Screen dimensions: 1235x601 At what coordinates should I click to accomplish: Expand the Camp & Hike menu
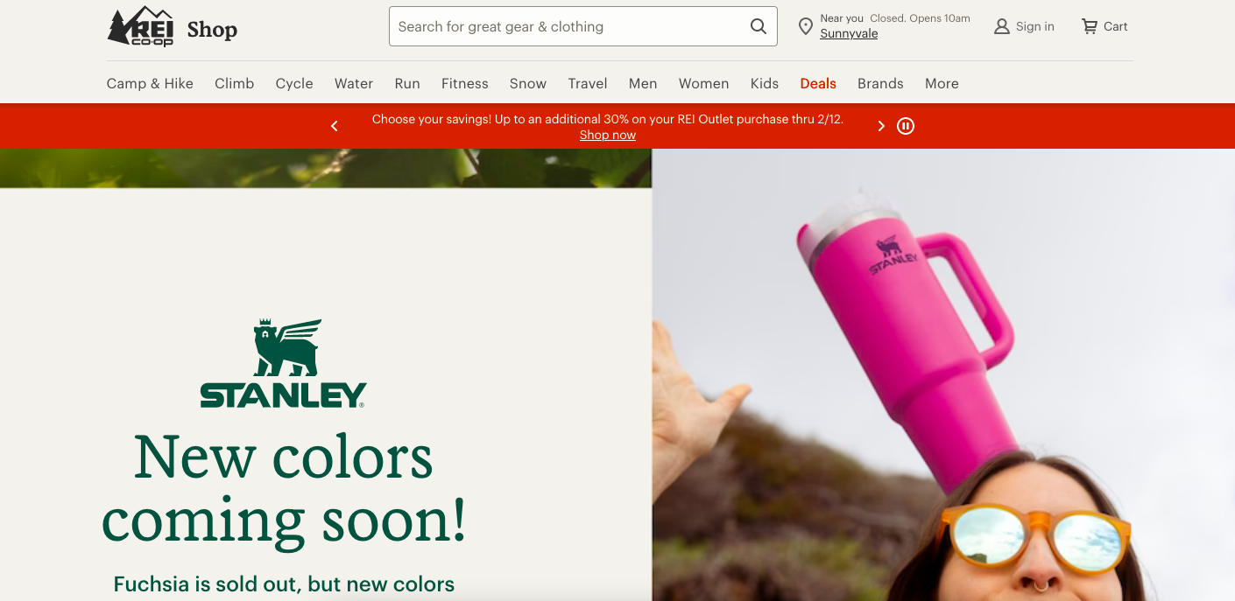(x=150, y=84)
